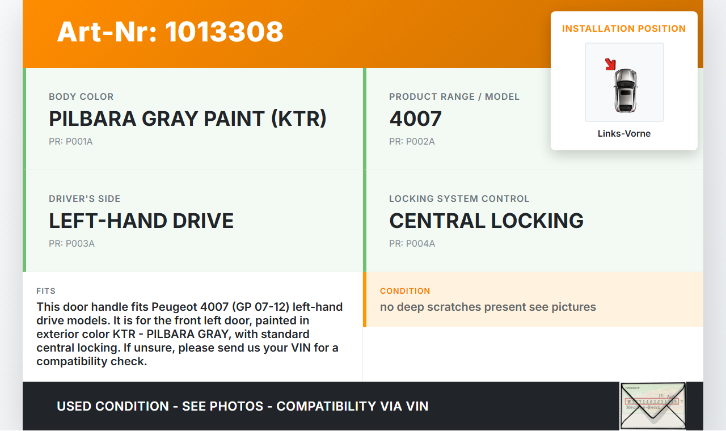This screenshot has width=726, height=431.
Task: Click the Left-Hand Drive value
Action: (141, 221)
